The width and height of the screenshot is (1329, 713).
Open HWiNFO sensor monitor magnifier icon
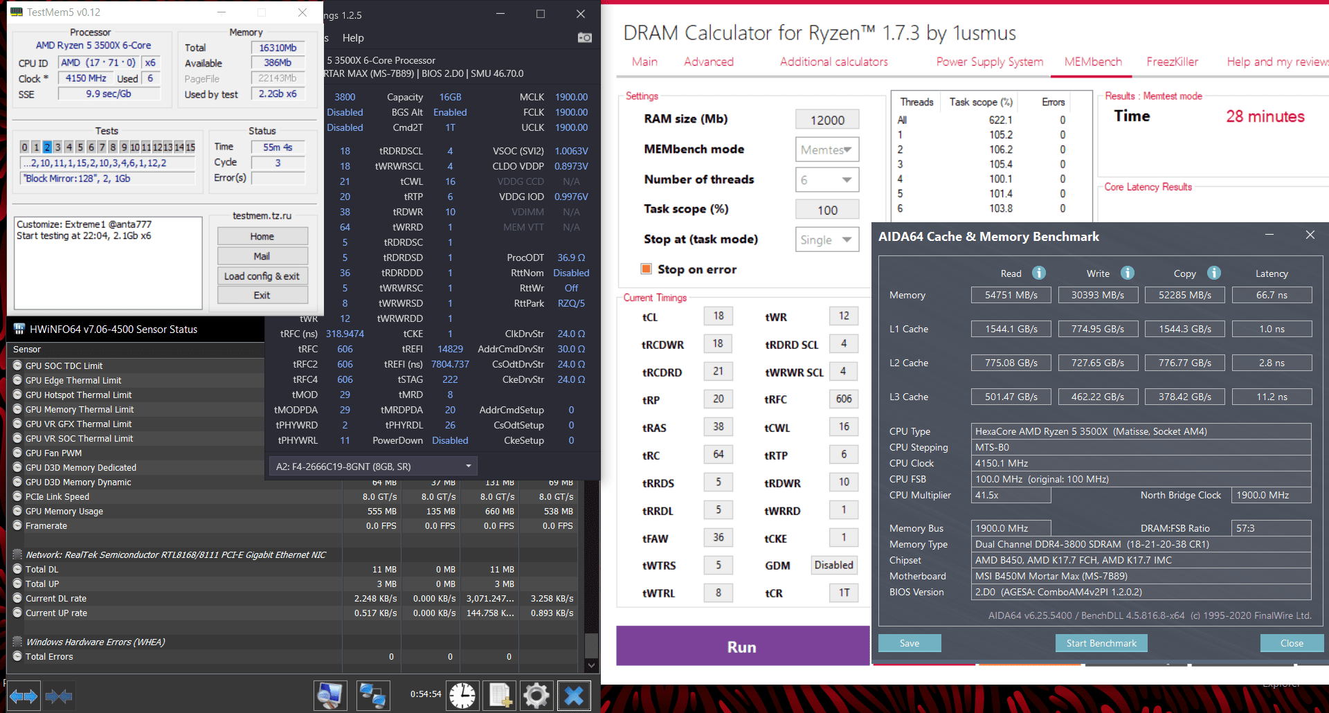click(330, 695)
